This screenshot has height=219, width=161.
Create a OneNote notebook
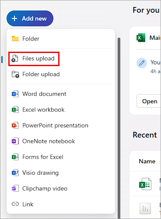click(x=61, y=141)
